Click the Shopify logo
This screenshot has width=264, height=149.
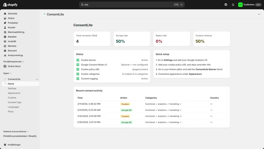tap(10, 5)
